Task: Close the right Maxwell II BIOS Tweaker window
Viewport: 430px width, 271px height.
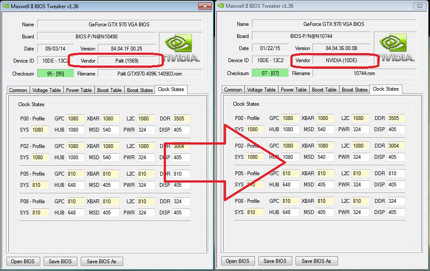Action: [420, 6]
